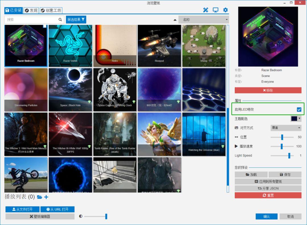Select The Witcher III-White Wolf wallpaper
The width and height of the screenshot is (307, 225).
tap(70, 134)
